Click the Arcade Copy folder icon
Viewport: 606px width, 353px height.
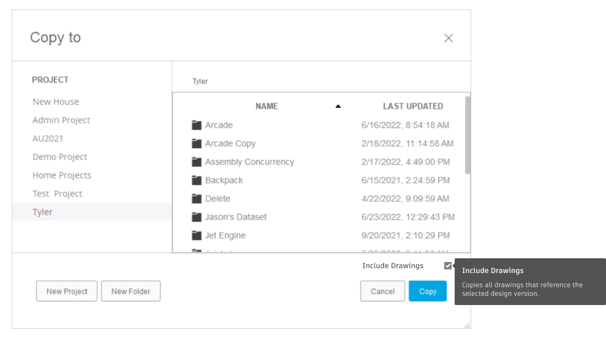click(196, 143)
